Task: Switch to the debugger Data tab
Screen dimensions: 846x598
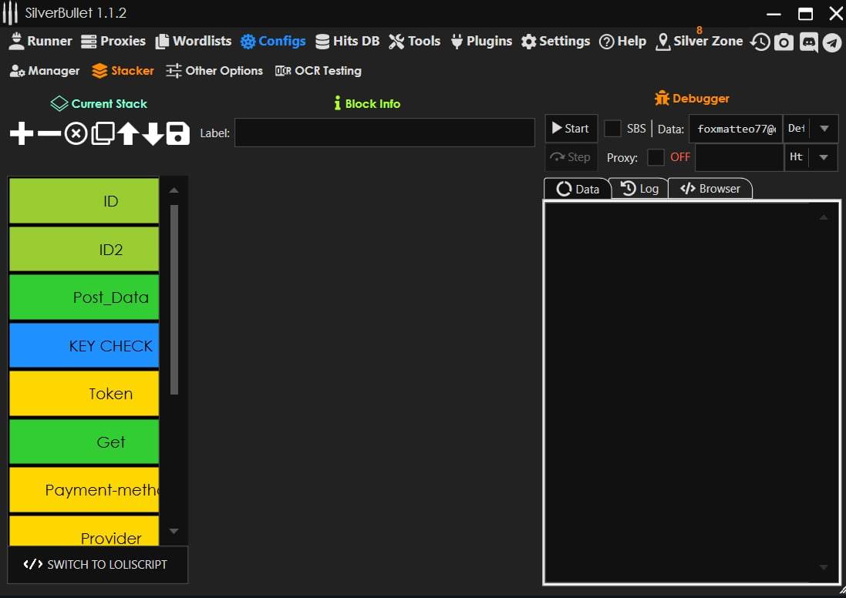Action: (x=578, y=189)
